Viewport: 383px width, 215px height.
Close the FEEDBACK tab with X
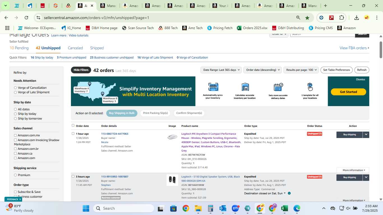tap(20, 199)
